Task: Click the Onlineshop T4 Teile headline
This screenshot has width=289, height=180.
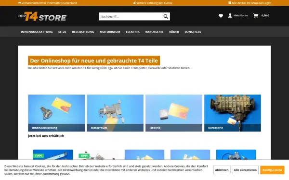Action: pos(94,60)
